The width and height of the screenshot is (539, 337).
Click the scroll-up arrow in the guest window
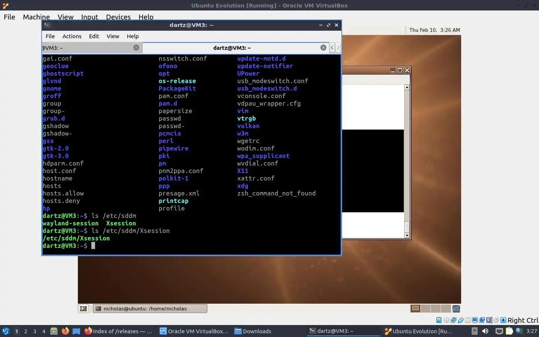[407, 87]
